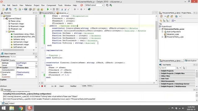Open File Explorer from taskbar
The height and width of the screenshot is (111, 198).
[12, 108]
